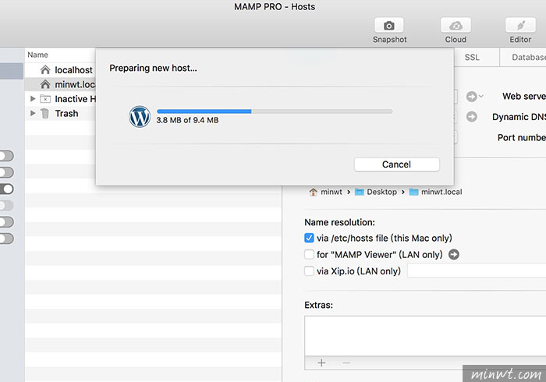Enable for "MAMP Viewer" (LAN only)
Image resolution: width=546 pixels, height=382 pixels.
tap(309, 255)
